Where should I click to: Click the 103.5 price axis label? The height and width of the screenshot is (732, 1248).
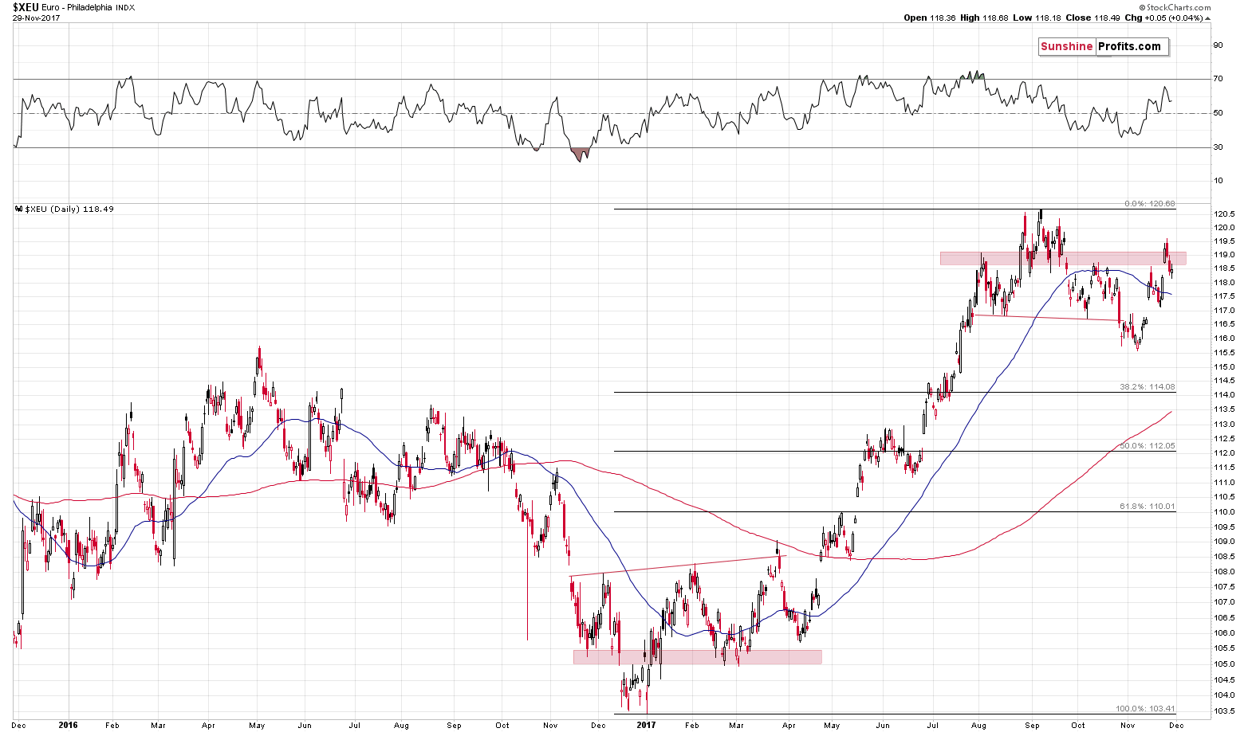pos(1224,711)
